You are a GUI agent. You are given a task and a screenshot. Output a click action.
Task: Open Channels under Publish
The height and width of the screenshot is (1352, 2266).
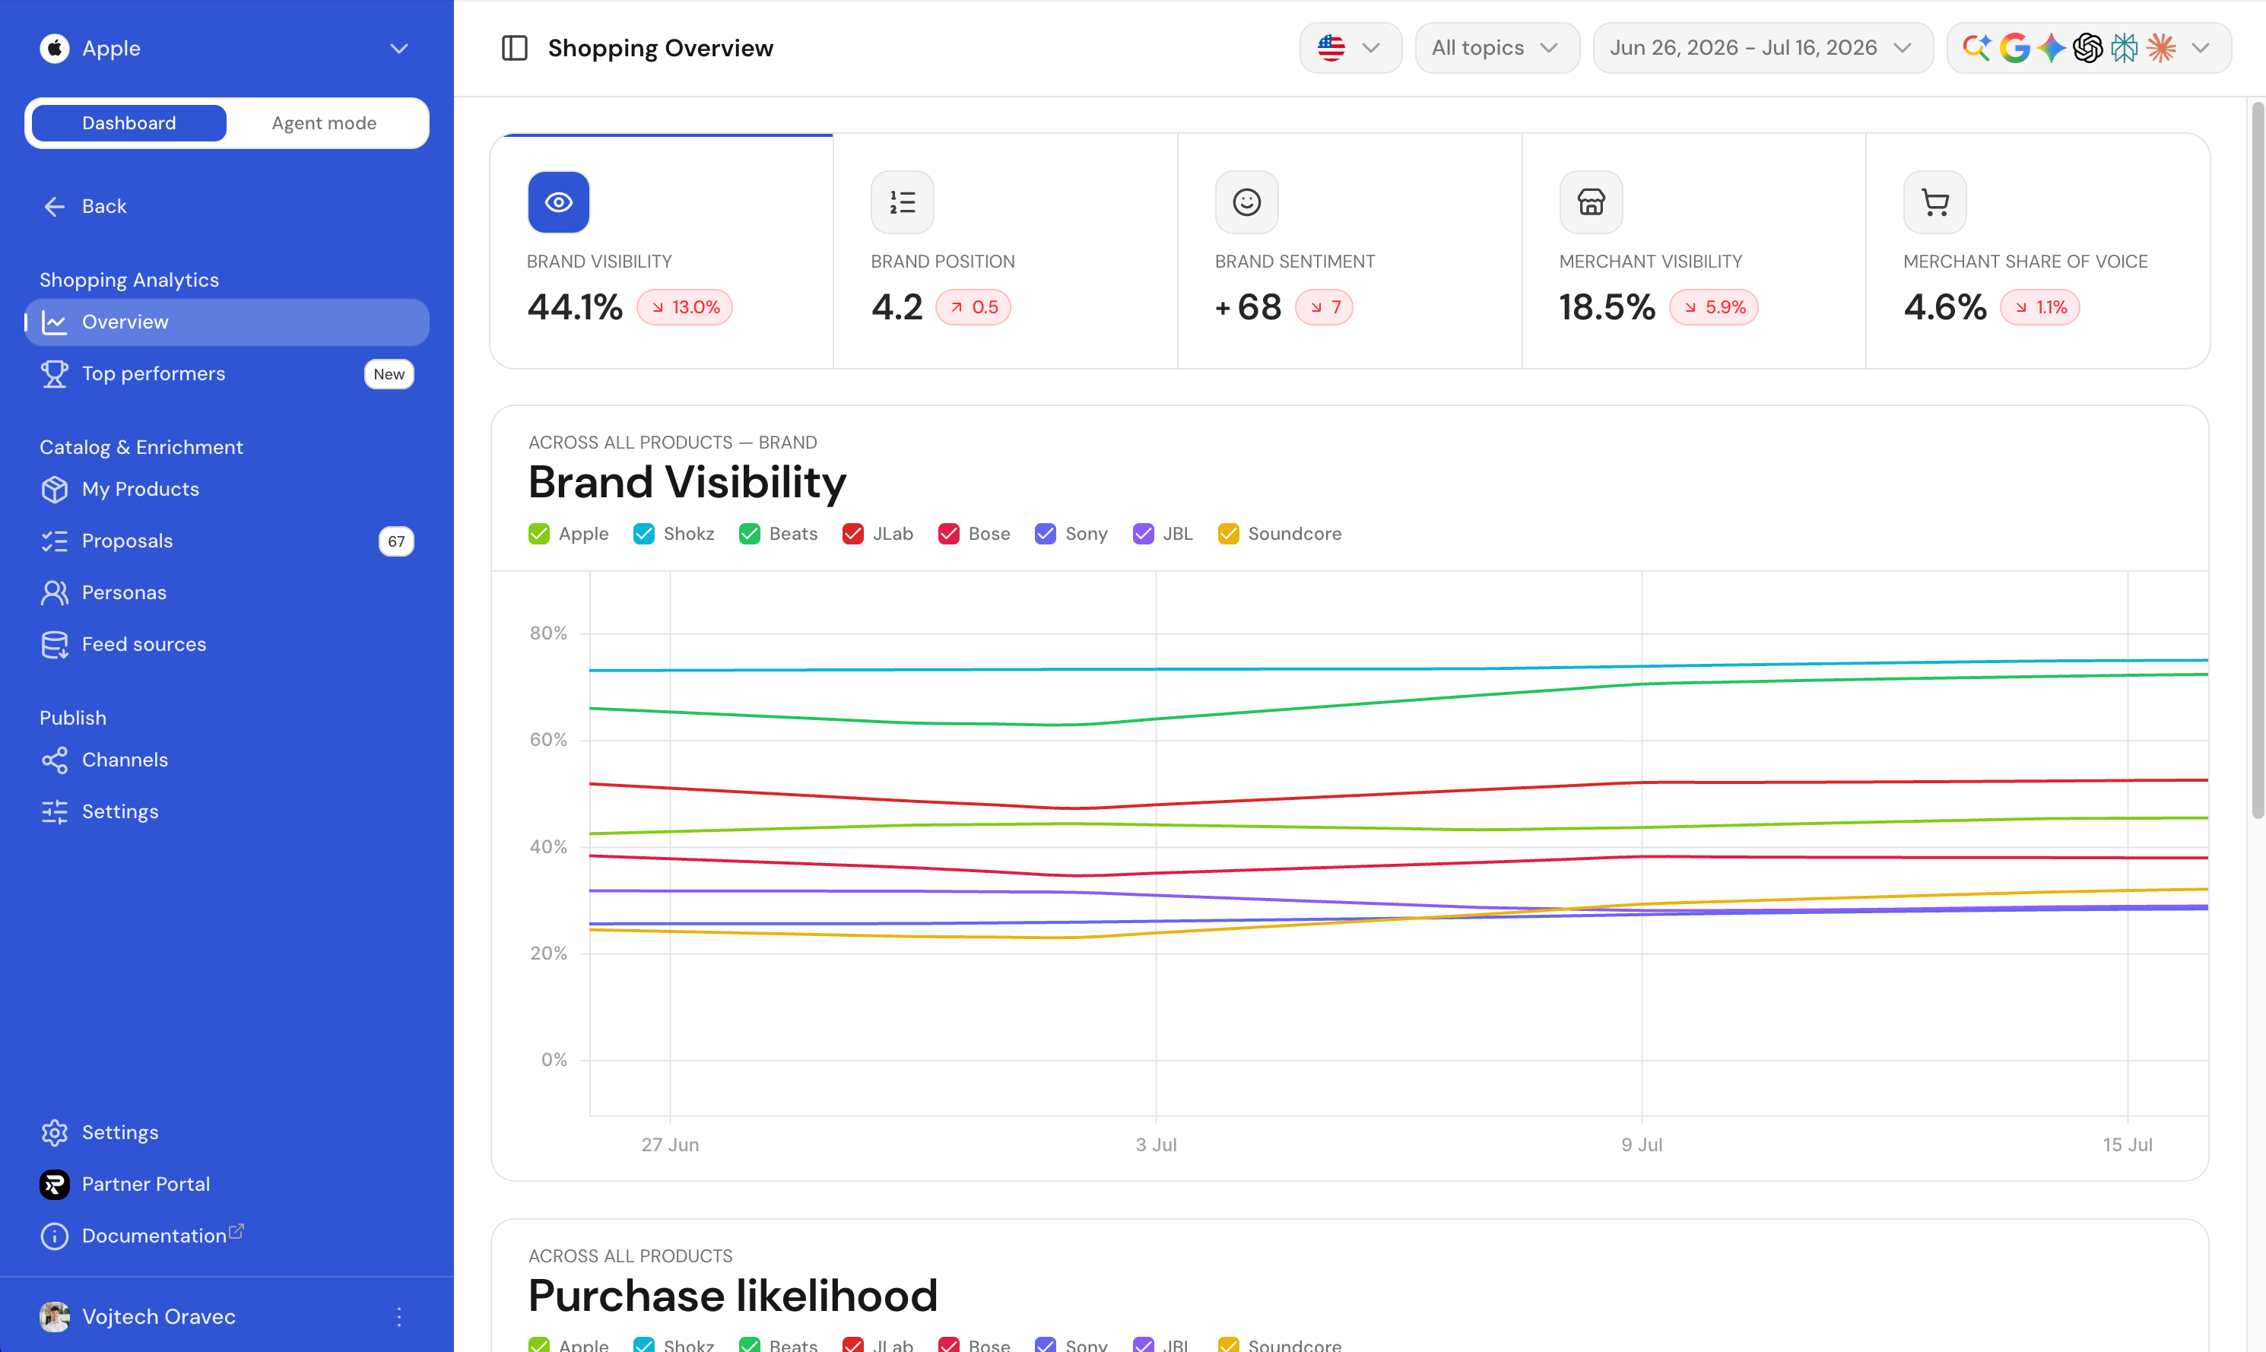pyautogui.click(x=227, y=760)
